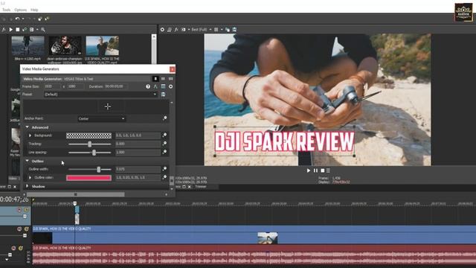Toggle animate icon for Outline width
The image size is (476, 268).
(164, 169)
